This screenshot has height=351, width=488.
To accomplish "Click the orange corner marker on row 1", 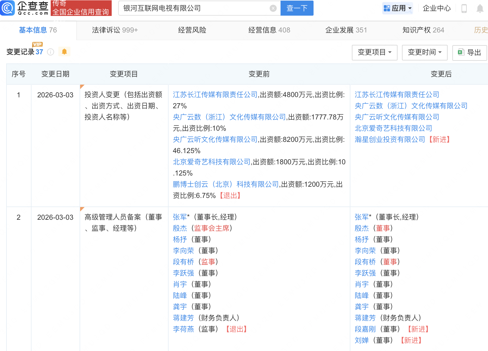I will point(82,86).
